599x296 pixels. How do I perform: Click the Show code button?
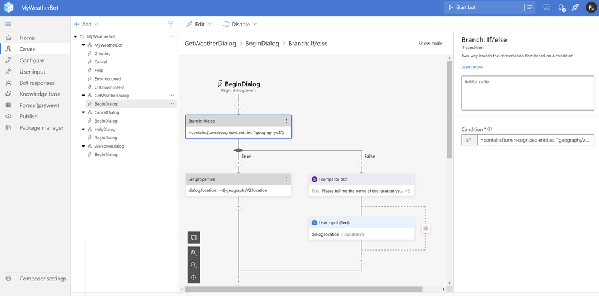(430, 44)
